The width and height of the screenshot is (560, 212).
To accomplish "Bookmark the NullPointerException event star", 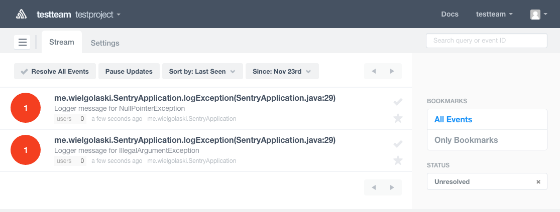I will (x=398, y=118).
